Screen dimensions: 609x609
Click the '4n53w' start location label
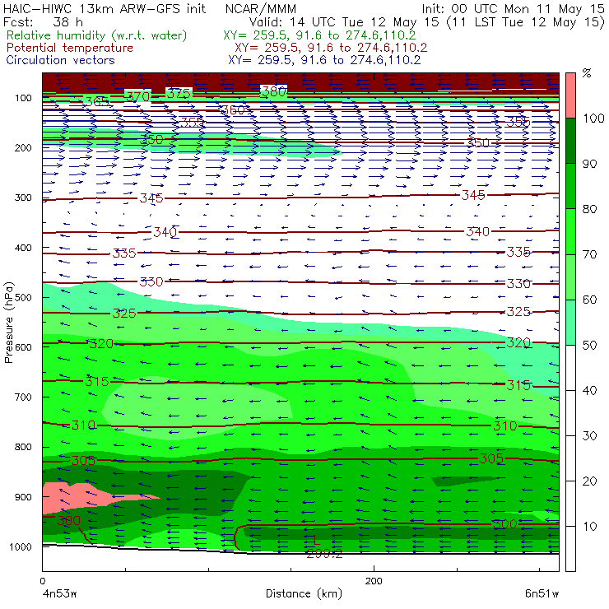tap(59, 594)
